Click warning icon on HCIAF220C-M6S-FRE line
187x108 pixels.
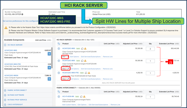click(89, 73)
